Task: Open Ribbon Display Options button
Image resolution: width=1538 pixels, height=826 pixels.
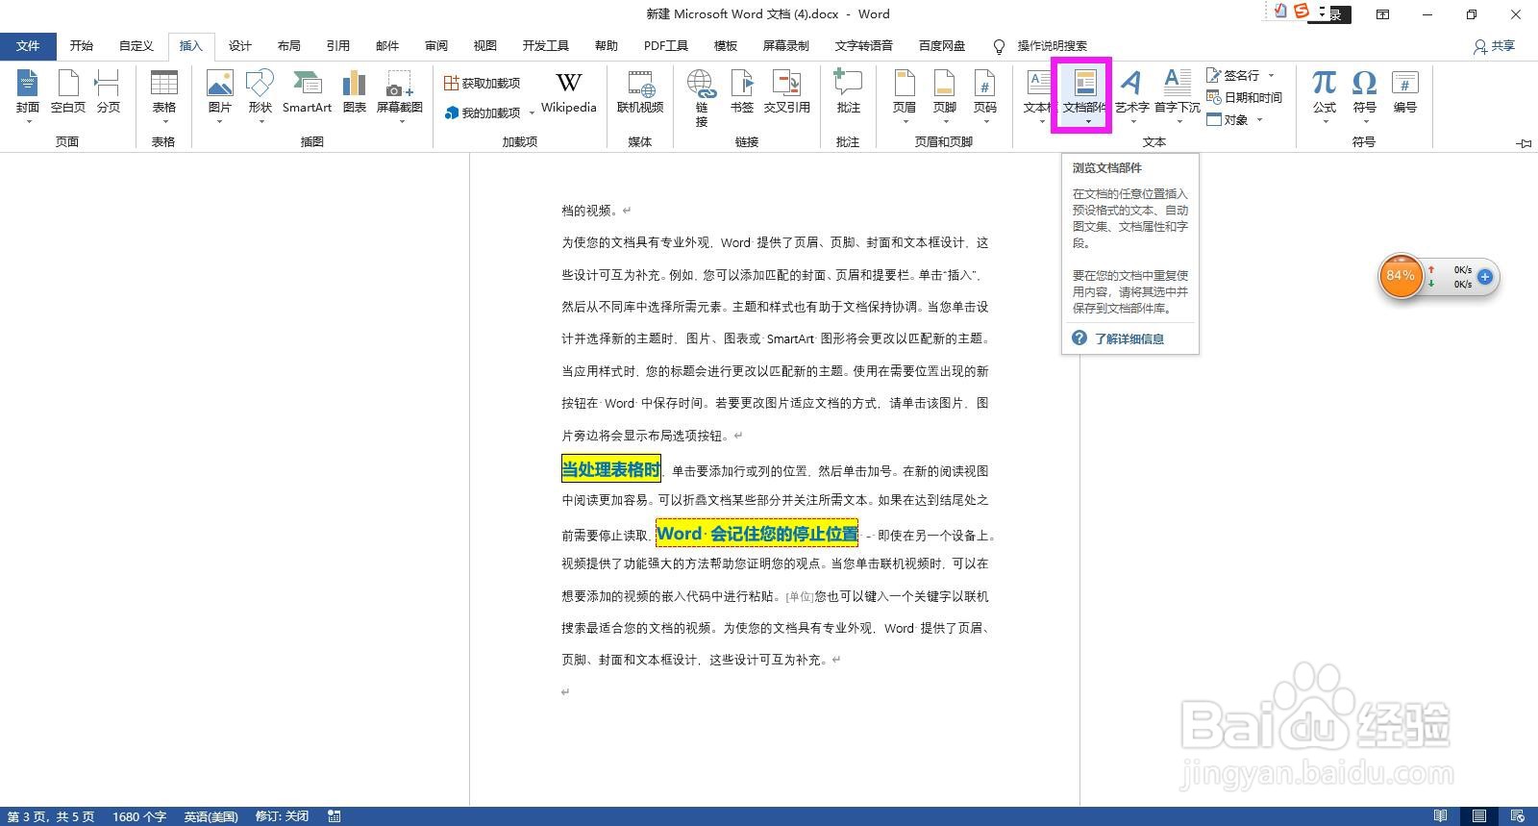Action: [x=1382, y=14]
